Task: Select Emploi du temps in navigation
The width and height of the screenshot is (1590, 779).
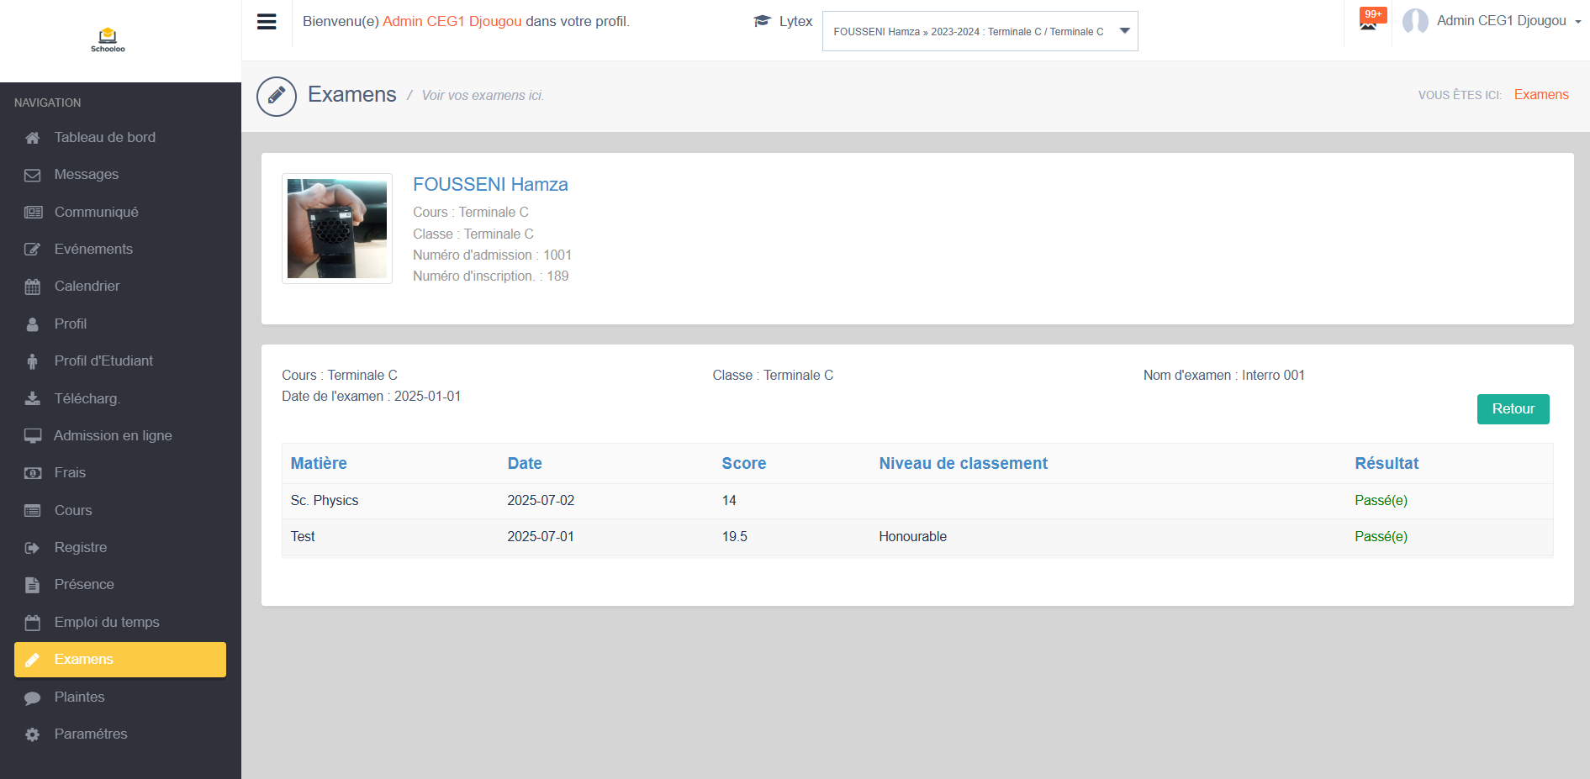Action: [107, 622]
